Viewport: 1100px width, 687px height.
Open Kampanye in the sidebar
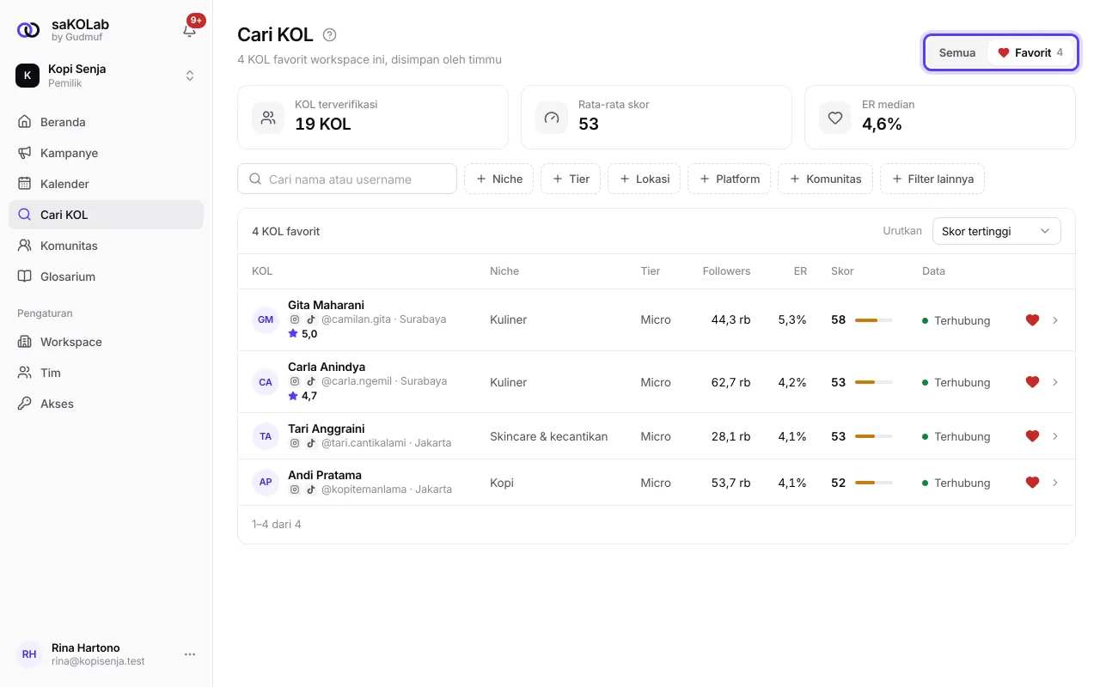106,153
